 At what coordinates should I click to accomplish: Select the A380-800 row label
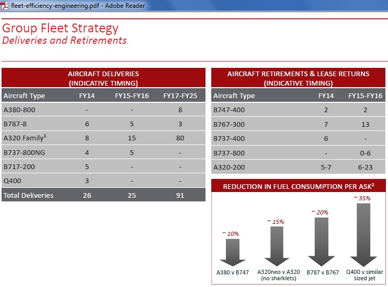click(19, 110)
